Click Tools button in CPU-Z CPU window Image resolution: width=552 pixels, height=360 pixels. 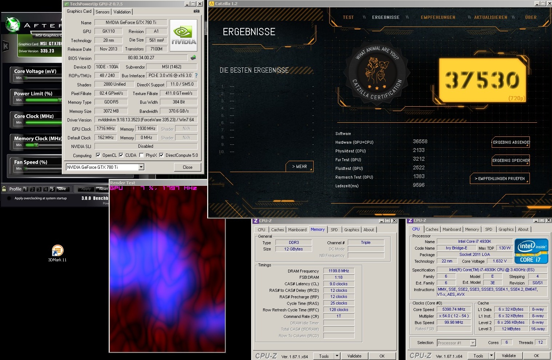point(478,356)
